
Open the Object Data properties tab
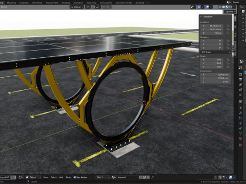(x=240, y=133)
